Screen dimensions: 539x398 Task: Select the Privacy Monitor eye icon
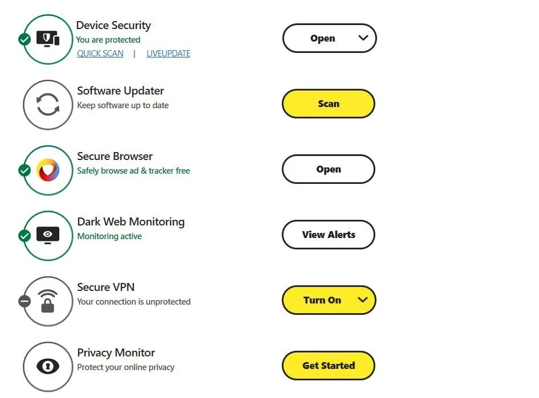[47, 366]
